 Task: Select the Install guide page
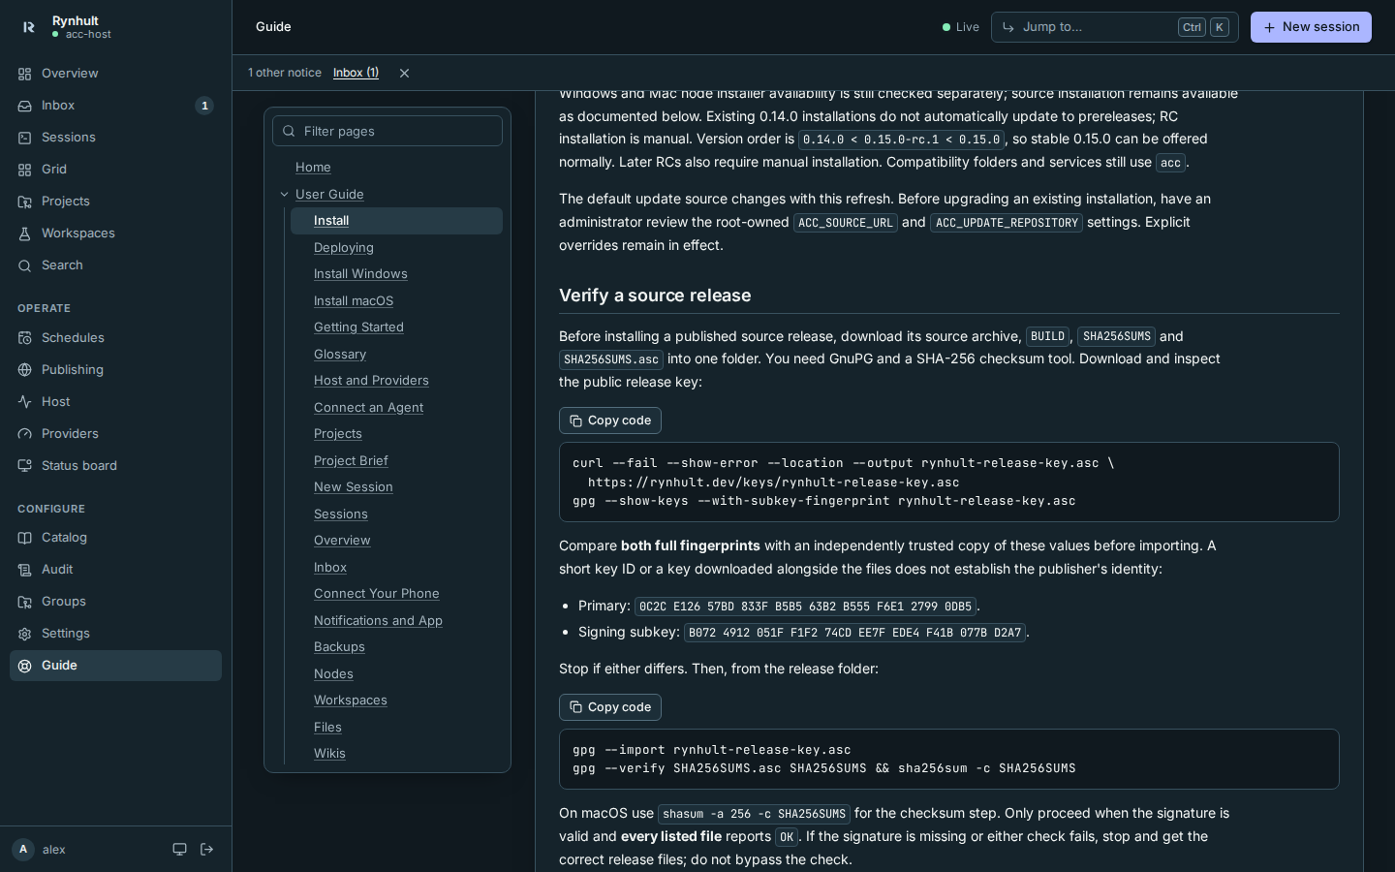coord(396,221)
